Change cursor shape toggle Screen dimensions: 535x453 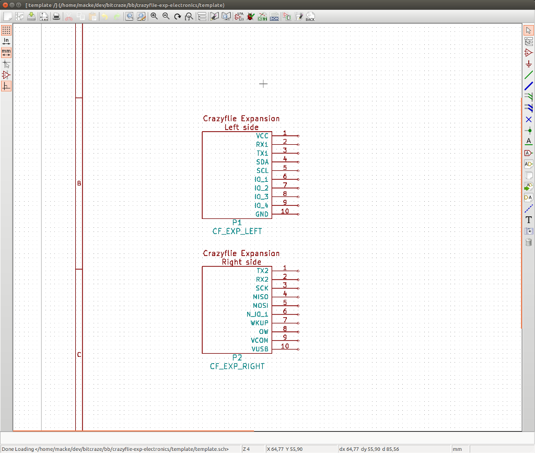pos(6,64)
